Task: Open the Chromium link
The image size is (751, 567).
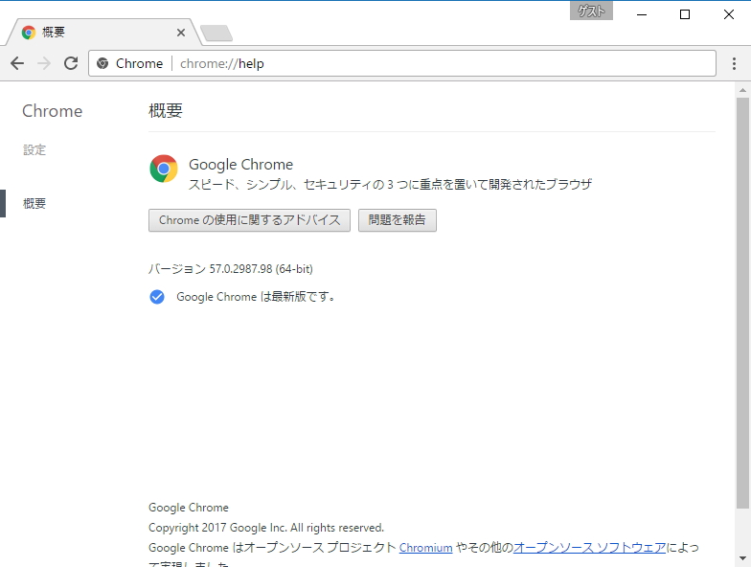Action: click(425, 548)
